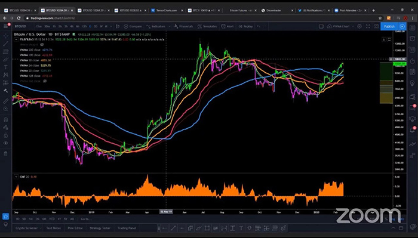
Task: Click the Replay button
Action: (x=245, y=26)
